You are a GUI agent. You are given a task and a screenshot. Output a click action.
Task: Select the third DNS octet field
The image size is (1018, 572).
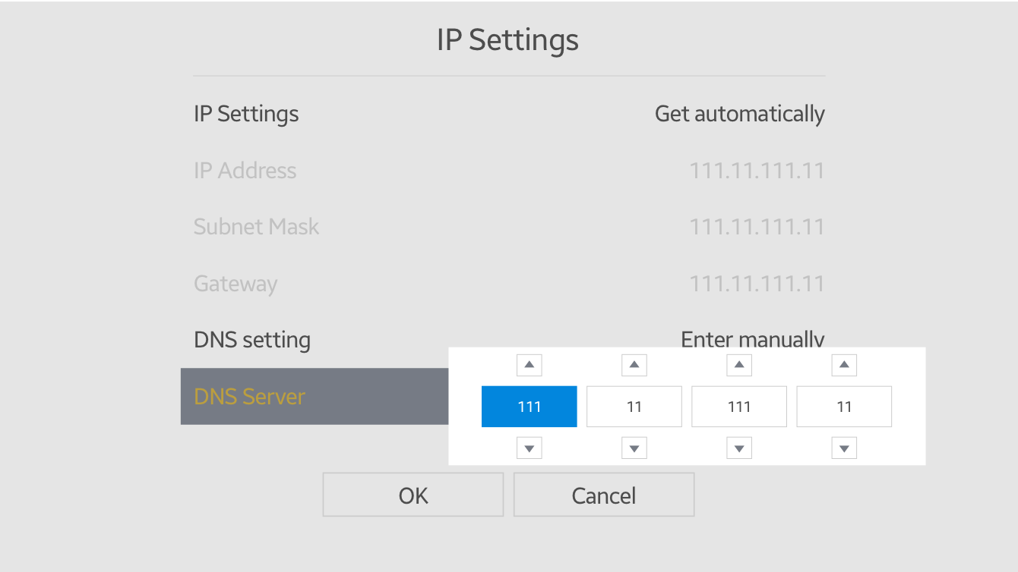click(739, 407)
